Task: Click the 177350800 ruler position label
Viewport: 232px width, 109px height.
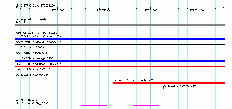Action: click(57, 10)
